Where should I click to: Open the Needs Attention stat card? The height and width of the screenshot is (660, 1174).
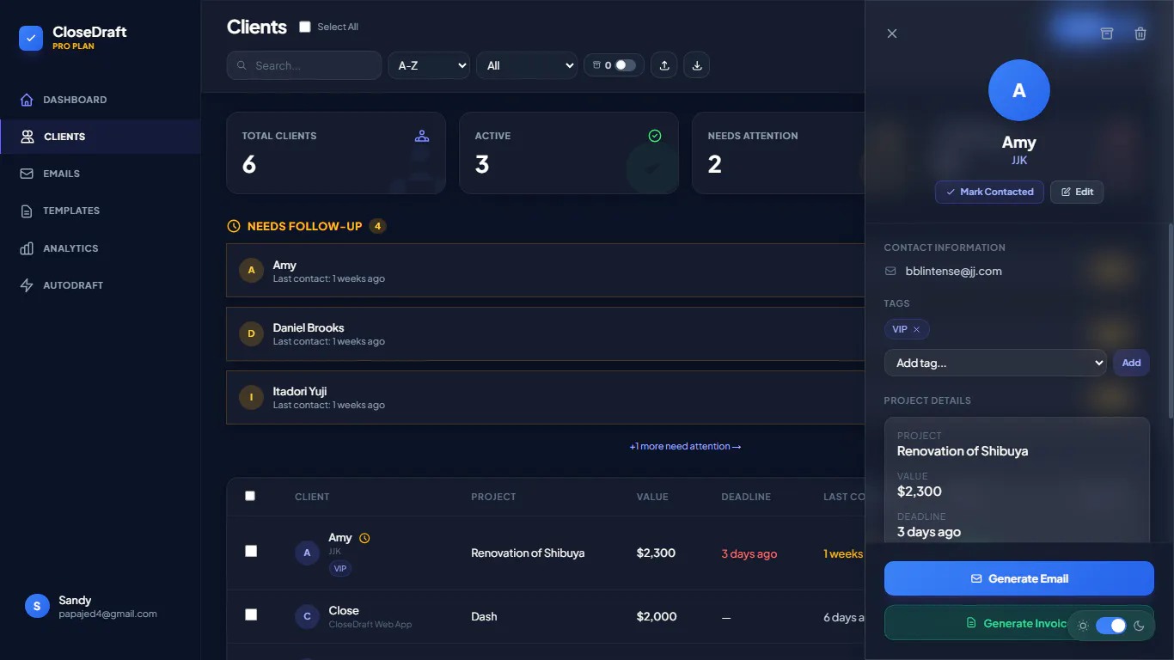779,153
